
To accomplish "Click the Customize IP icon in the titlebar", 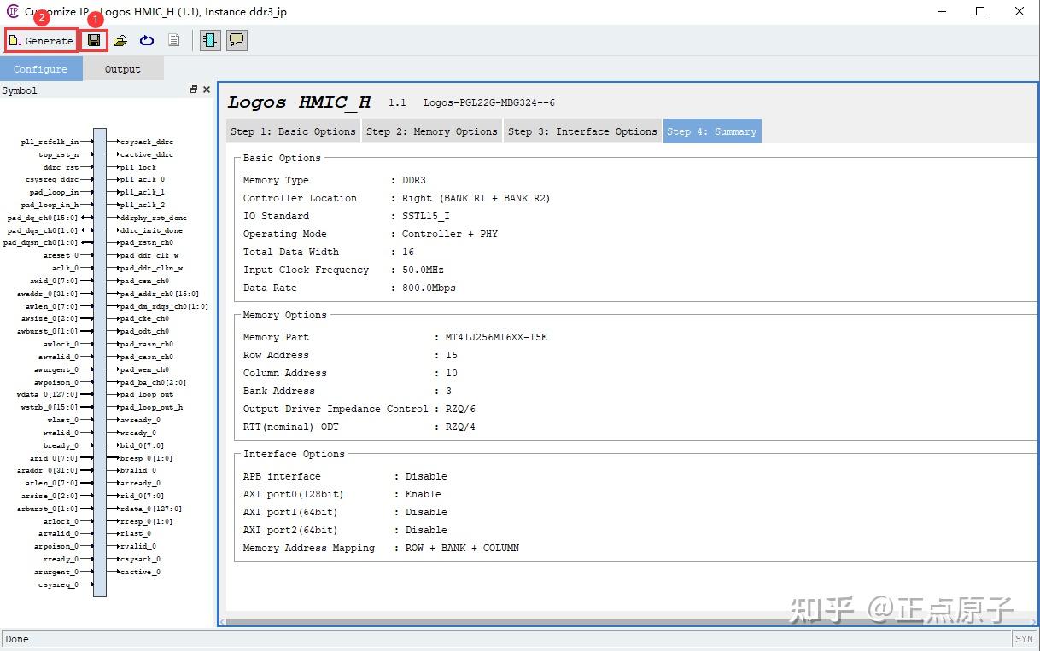I will pyautogui.click(x=11, y=11).
